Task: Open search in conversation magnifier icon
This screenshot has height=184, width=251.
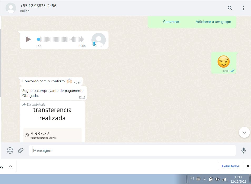Action: coord(230,8)
